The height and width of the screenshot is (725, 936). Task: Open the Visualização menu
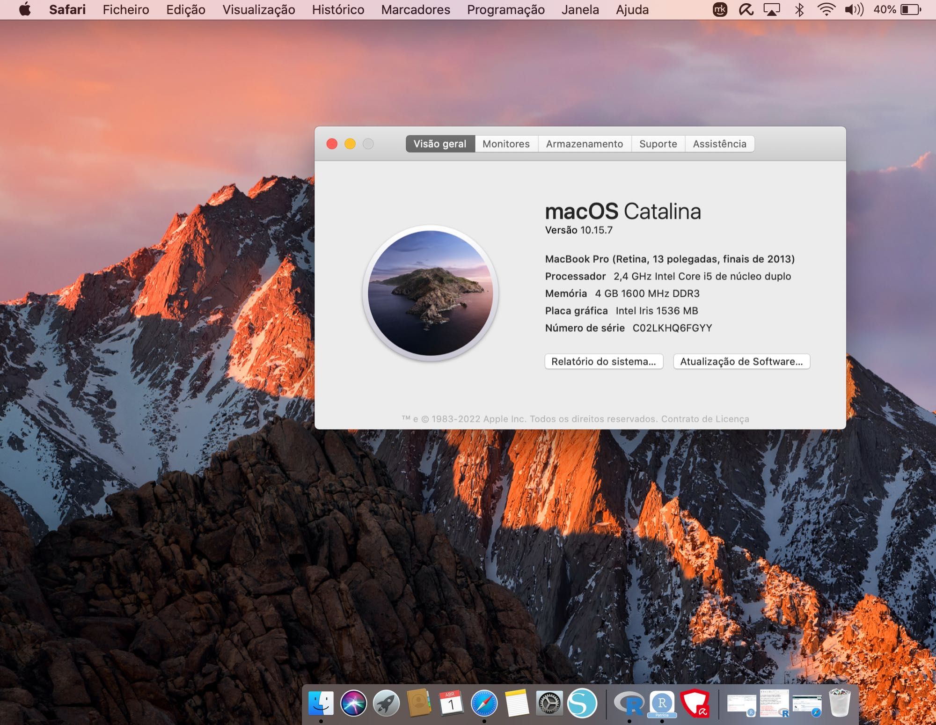pyautogui.click(x=259, y=9)
